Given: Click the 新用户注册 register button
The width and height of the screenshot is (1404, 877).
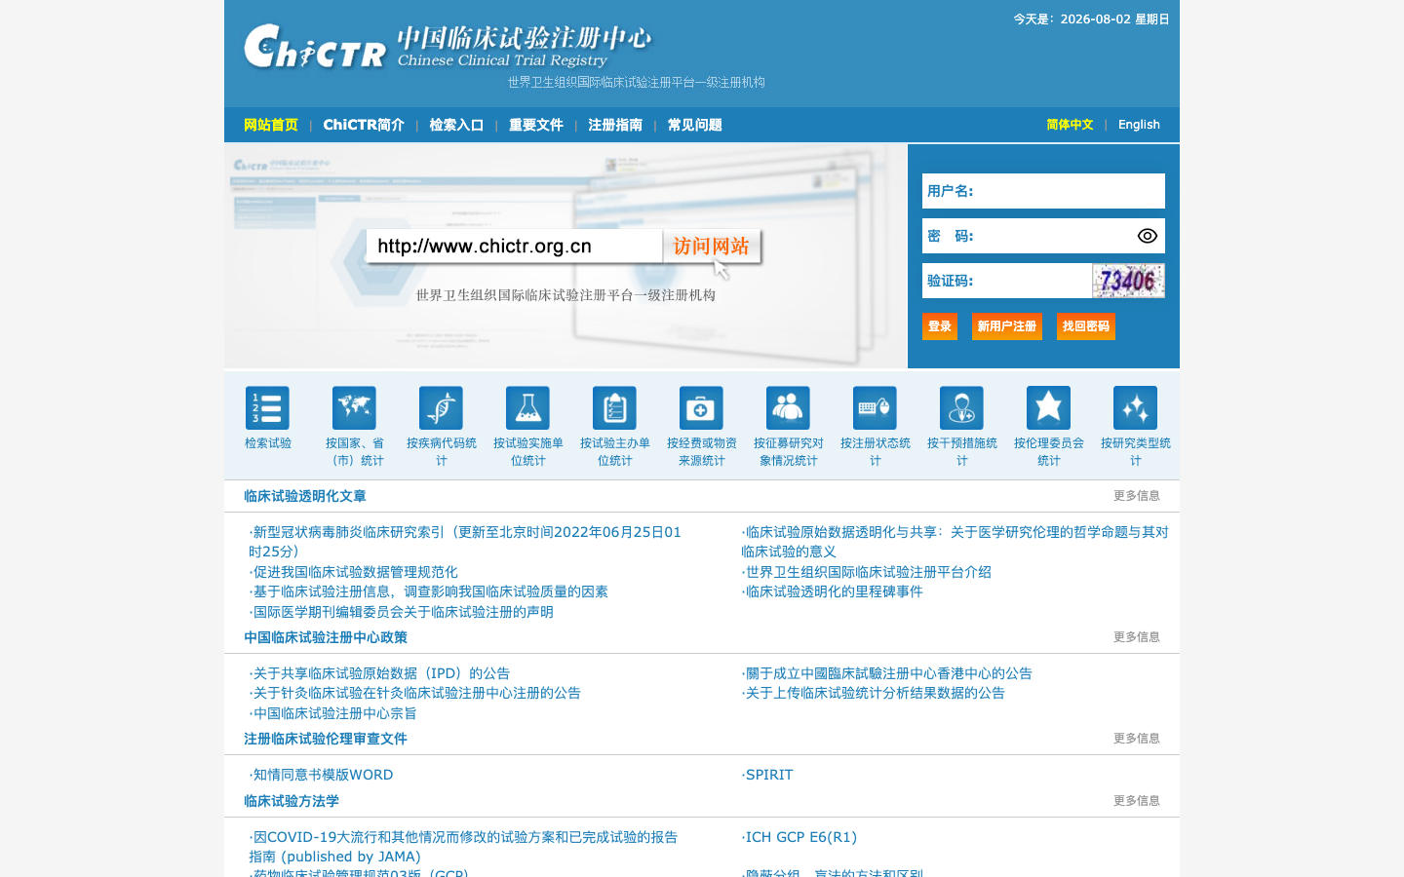Looking at the screenshot, I should point(1007,326).
